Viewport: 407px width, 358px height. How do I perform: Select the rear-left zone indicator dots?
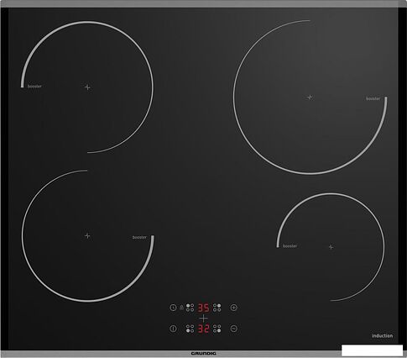(x=190, y=308)
